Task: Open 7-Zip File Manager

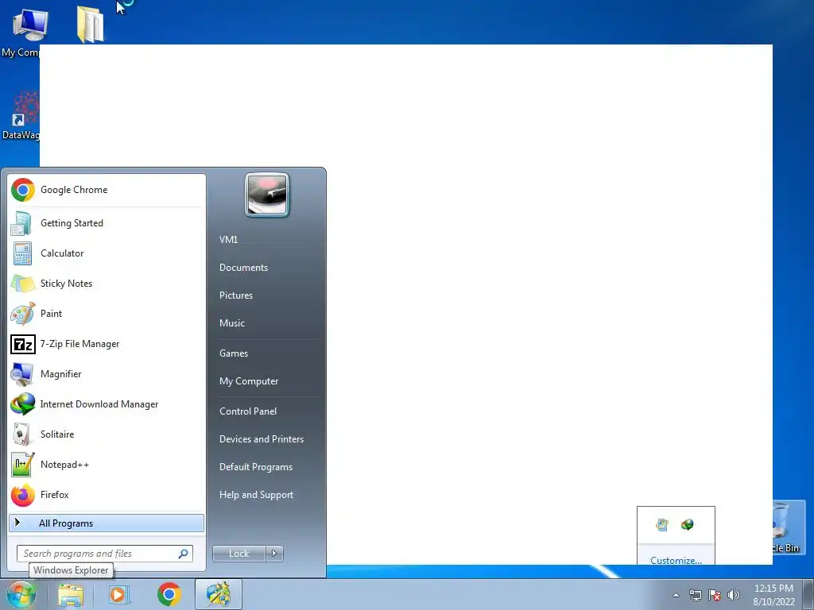Action: [106, 344]
